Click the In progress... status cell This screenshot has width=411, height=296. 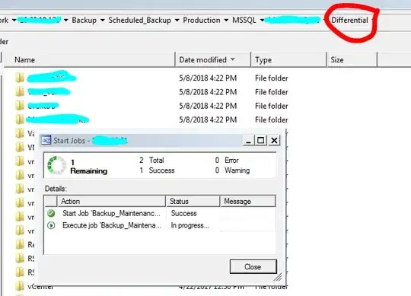(x=190, y=225)
